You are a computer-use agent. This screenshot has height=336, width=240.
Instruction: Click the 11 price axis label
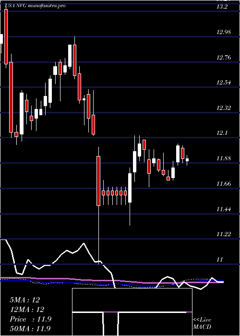[220, 260]
